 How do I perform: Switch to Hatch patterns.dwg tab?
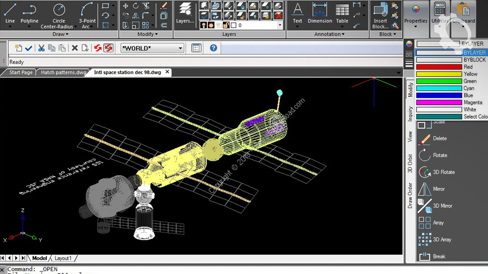(63, 72)
